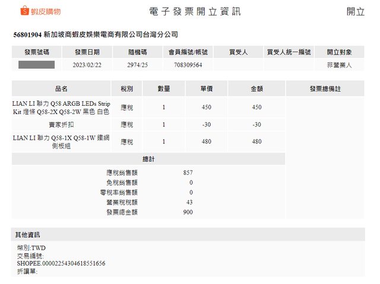Click the Shopee shopping bag logo icon
This screenshot has width=380, height=284.
tap(24, 11)
